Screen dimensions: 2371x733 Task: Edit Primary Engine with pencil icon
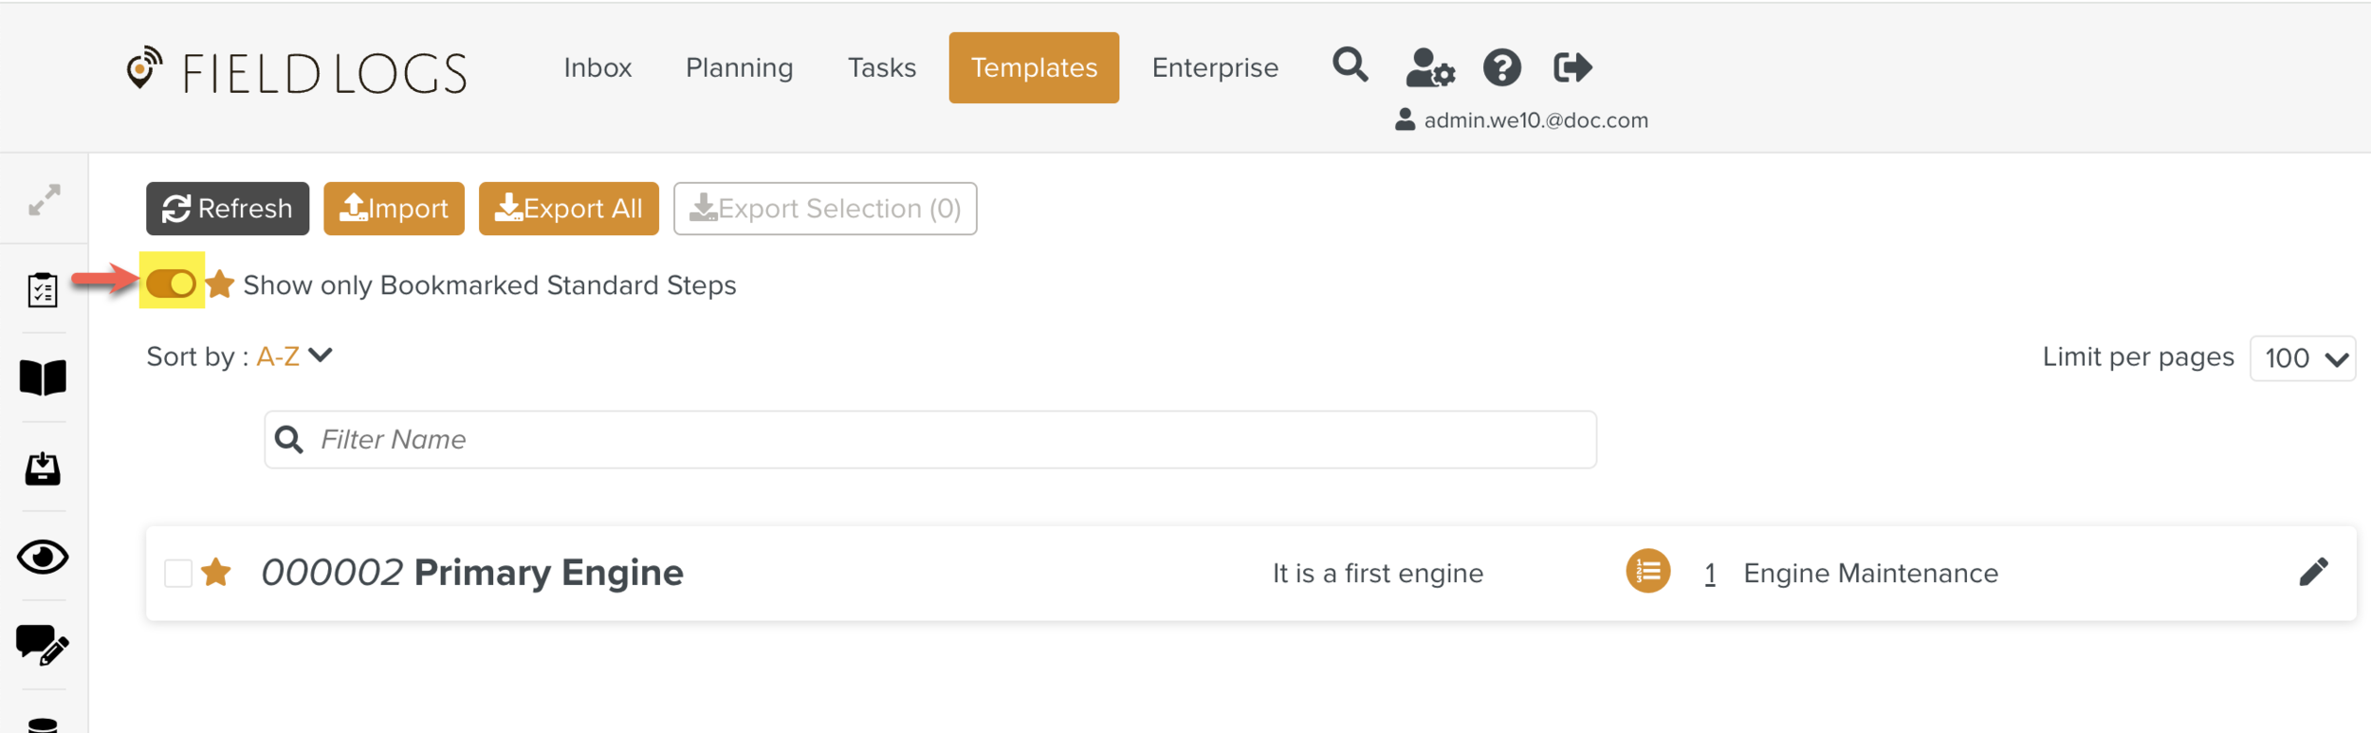(x=2313, y=572)
